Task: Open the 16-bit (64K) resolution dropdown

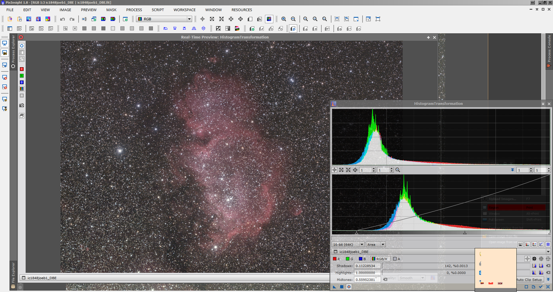Action: point(348,245)
